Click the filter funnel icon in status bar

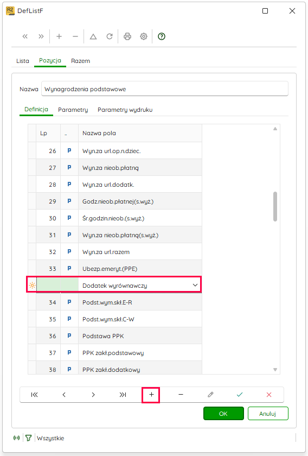(28, 438)
